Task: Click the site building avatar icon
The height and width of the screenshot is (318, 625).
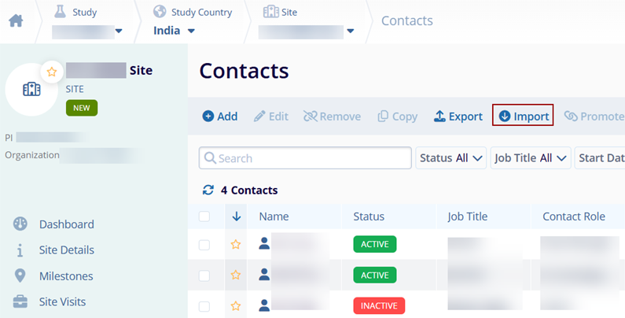Action: (31, 90)
